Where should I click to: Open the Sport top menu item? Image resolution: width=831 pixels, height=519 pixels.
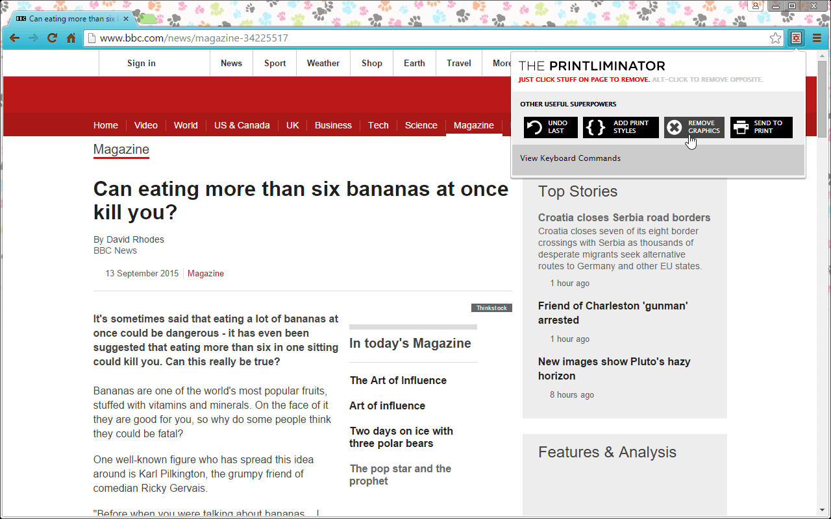[275, 63]
